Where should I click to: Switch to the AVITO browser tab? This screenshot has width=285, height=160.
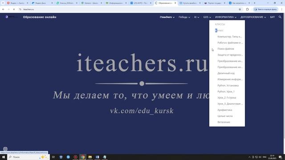(141, 3)
